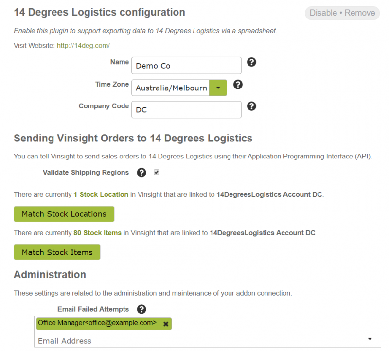Click inside the Name input showing Demo Co
389x351 pixels.
point(186,65)
